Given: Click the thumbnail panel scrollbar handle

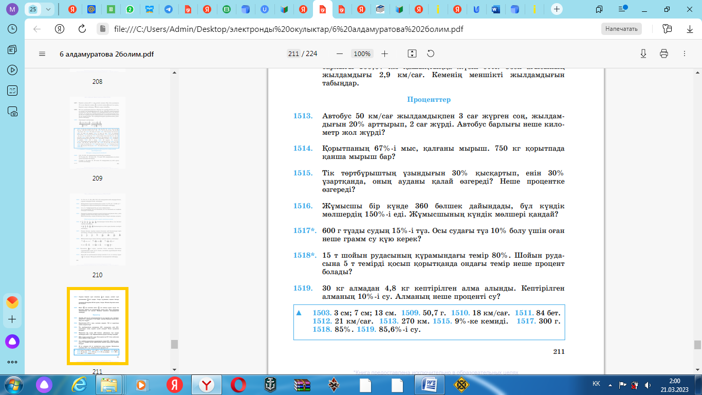Looking at the screenshot, I should coord(174,344).
